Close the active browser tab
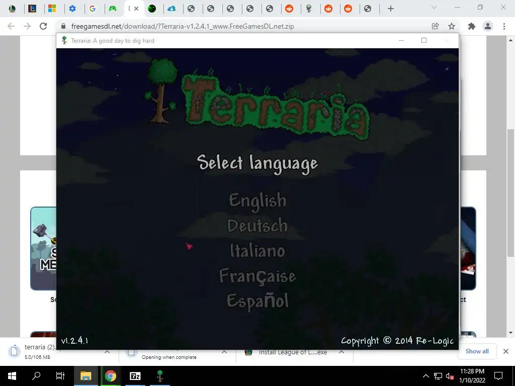 [x=136, y=9]
